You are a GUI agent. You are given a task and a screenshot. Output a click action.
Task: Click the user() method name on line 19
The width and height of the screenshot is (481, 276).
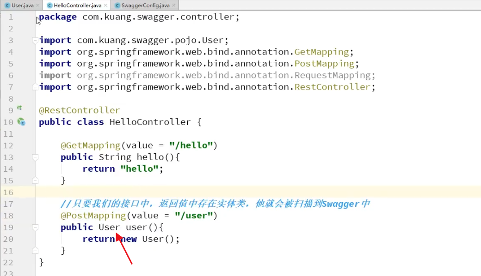click(x=136, y=228)
